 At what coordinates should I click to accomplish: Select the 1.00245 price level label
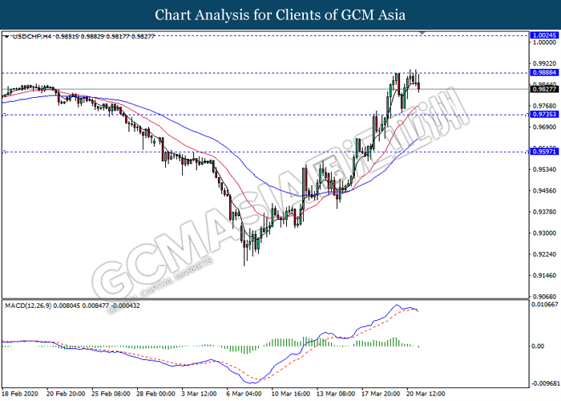click(x=544, y=35)
